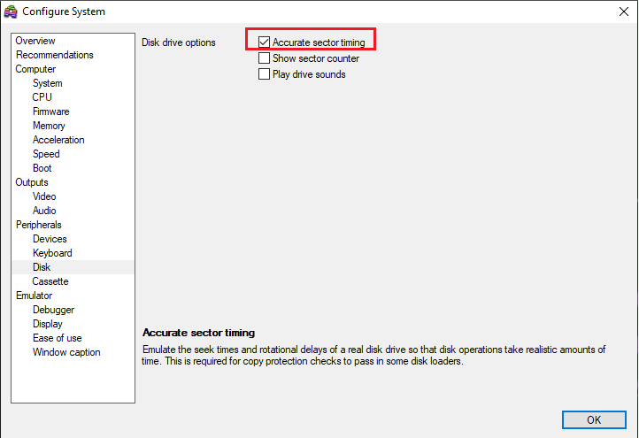Click the OK button

click(594, 419)
